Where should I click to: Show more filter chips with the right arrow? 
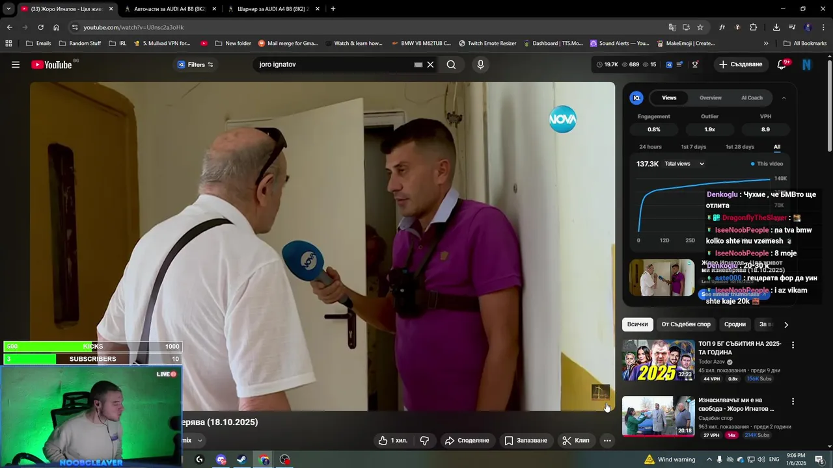point(786,324)
